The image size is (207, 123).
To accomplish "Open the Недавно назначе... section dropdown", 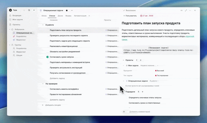I will (x=149, y=66).
